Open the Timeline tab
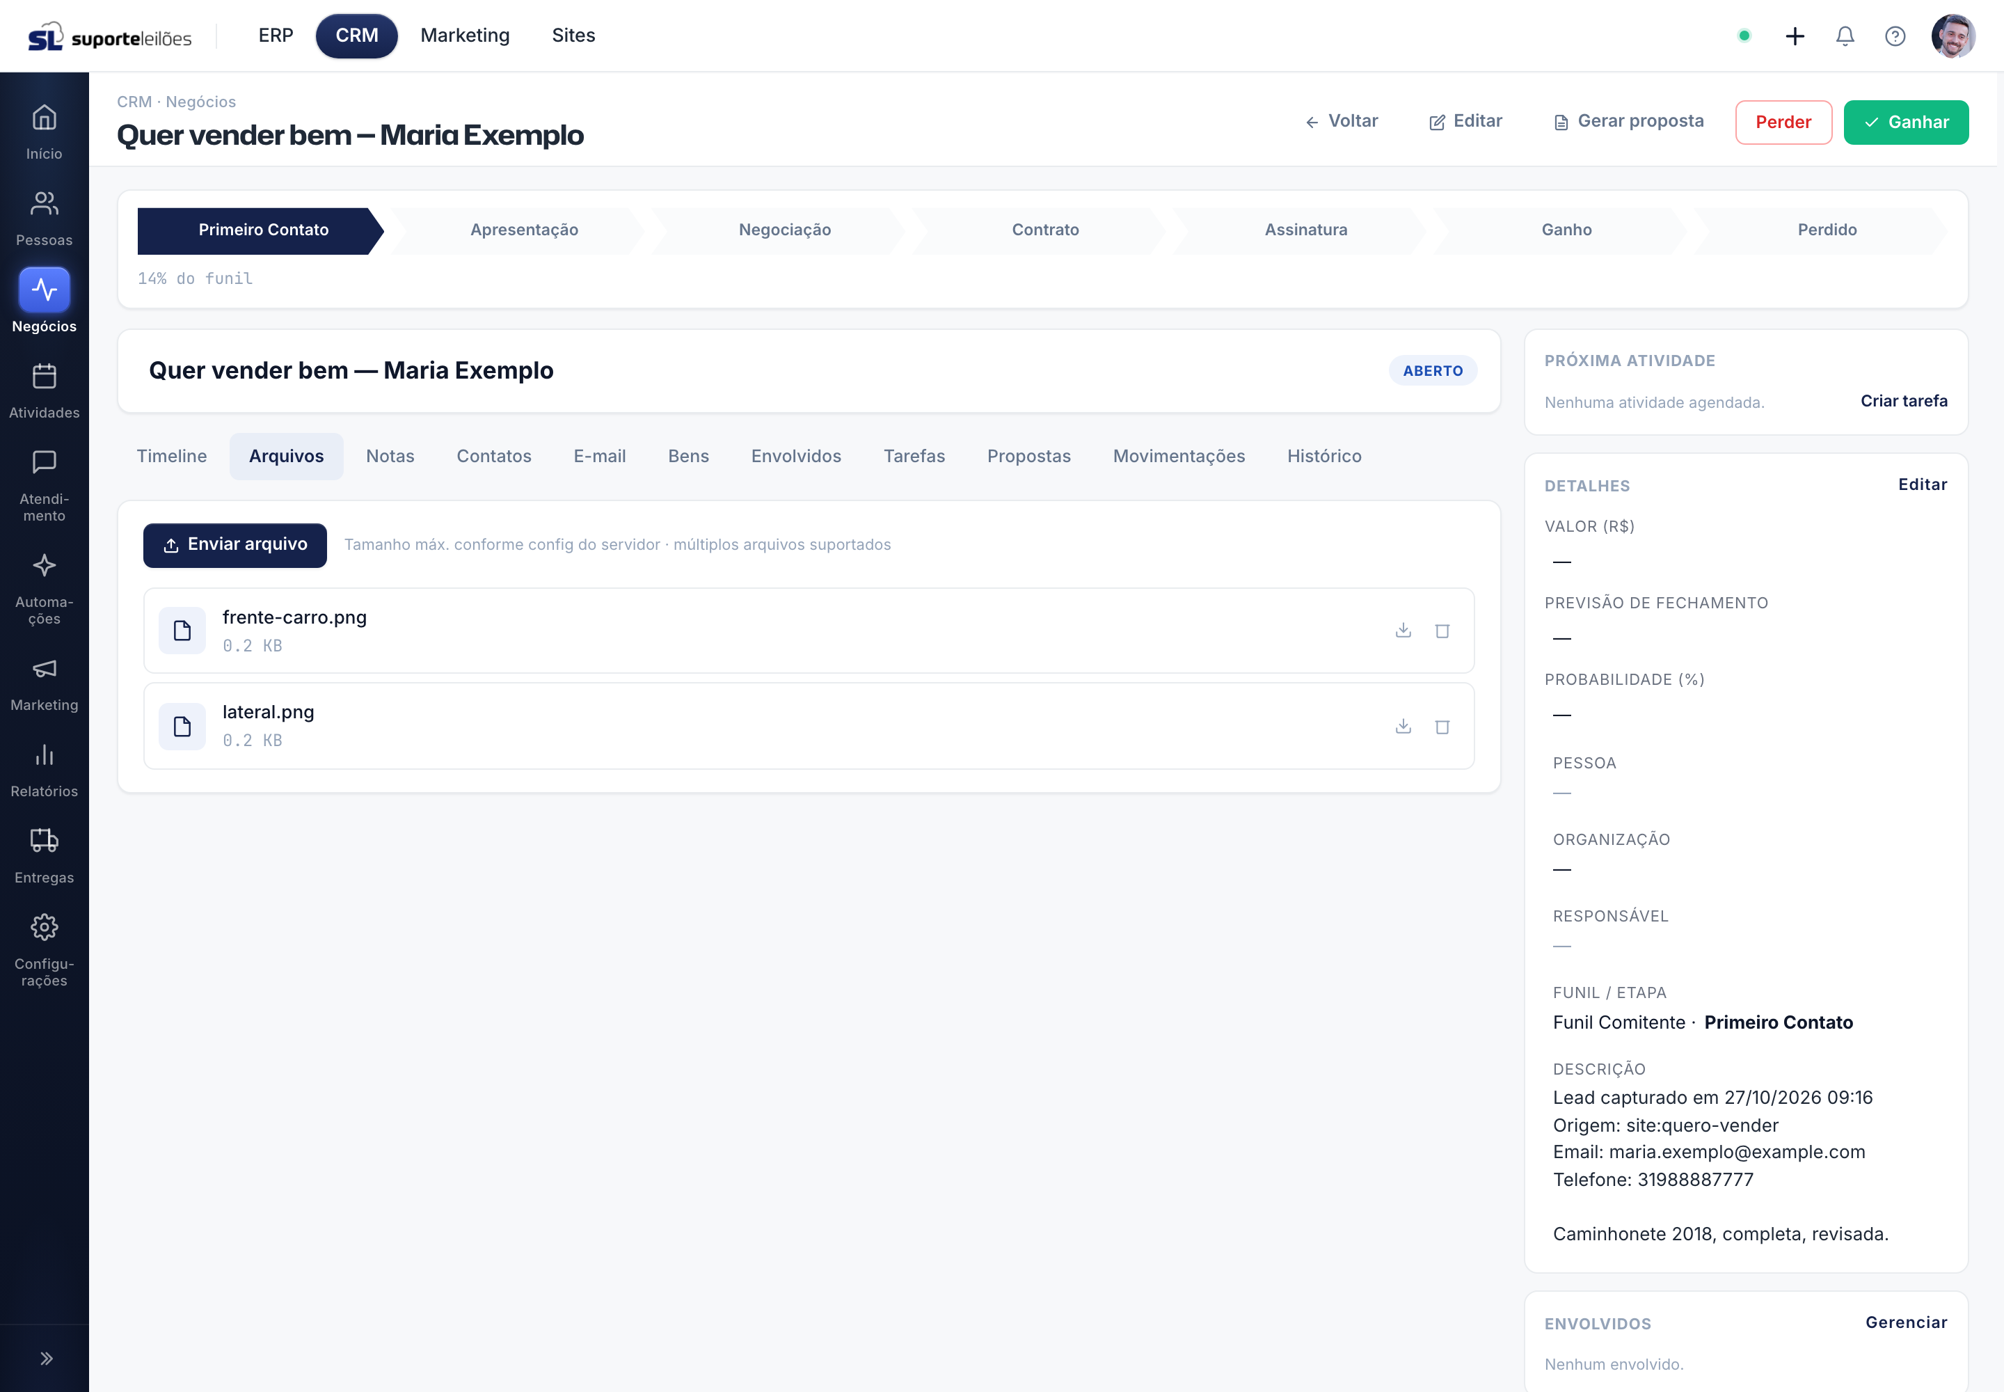This screenshot has width=2004, height=1392. 172,456
